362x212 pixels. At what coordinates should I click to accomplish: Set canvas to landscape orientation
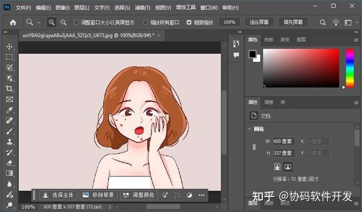pyautogui.click(x=288, y=167)
